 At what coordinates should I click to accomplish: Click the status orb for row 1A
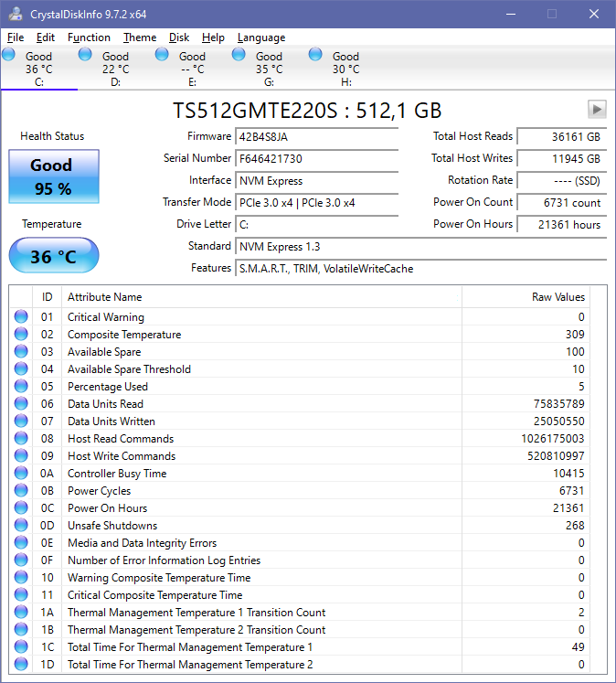21,612
